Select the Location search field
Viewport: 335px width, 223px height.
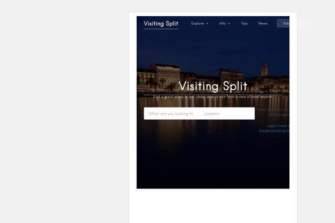pyautogui.click(x=227, y=114)
